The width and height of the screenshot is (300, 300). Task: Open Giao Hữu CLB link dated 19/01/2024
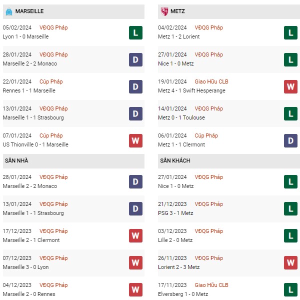(211, 81)
